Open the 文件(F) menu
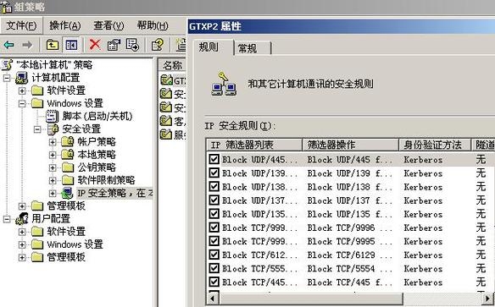Image resolution: width=495 pixels, height=307 pixels. click(21, 25)
